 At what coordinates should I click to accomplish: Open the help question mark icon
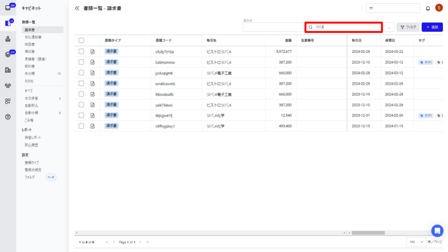click(x=8, y=117)
